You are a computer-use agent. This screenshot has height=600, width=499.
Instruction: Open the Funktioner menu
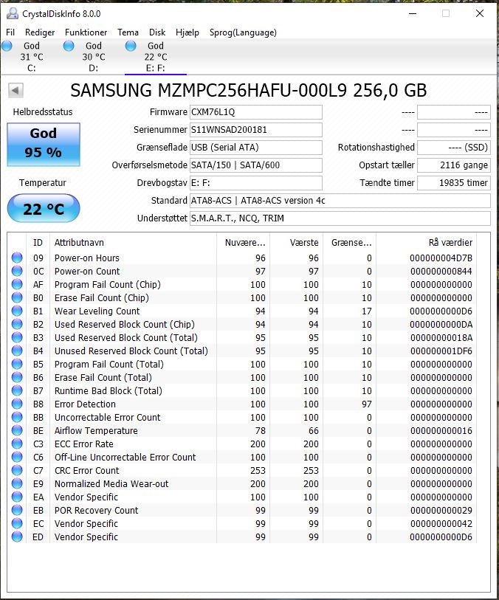click(x=86, y=32)
